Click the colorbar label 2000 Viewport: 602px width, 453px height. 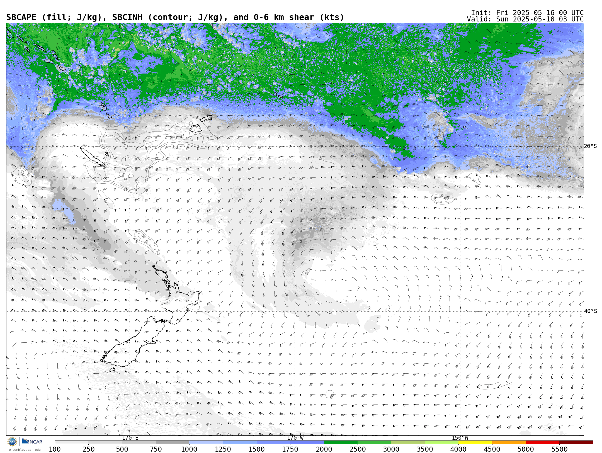(x=324, y=449)
